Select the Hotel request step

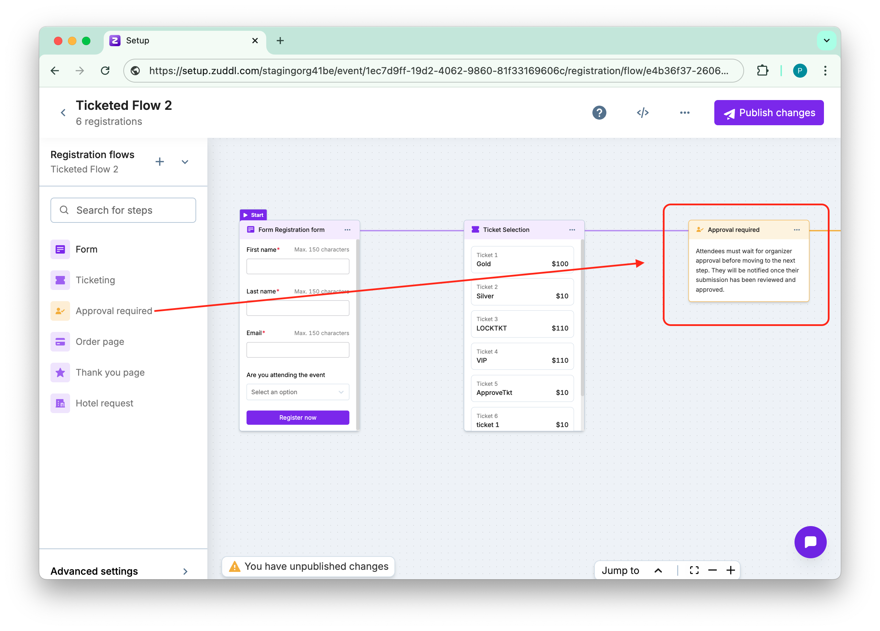(104, 403)
